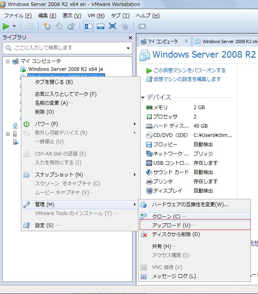Open メッセージ ログ (L) submenu item
This screenshot has height=294, width=258.
(x=195, y=276)
